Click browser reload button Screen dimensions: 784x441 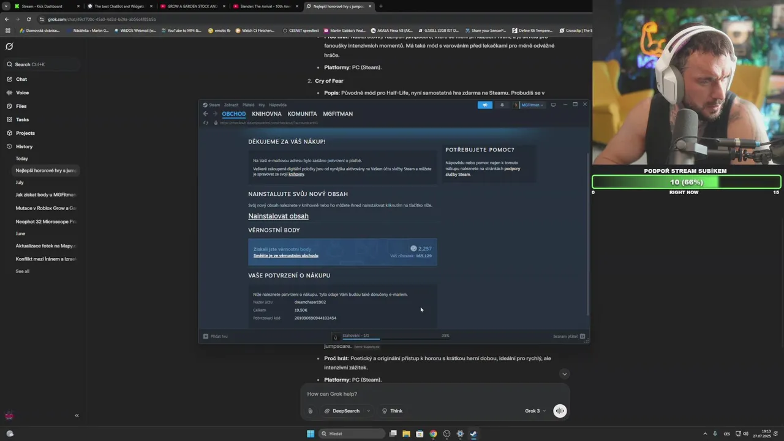point(28,19)
